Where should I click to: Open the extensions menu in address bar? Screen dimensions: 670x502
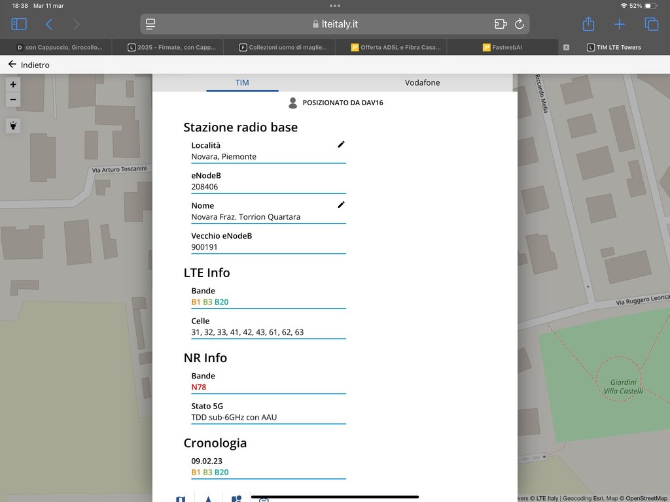tap(501, 24)
